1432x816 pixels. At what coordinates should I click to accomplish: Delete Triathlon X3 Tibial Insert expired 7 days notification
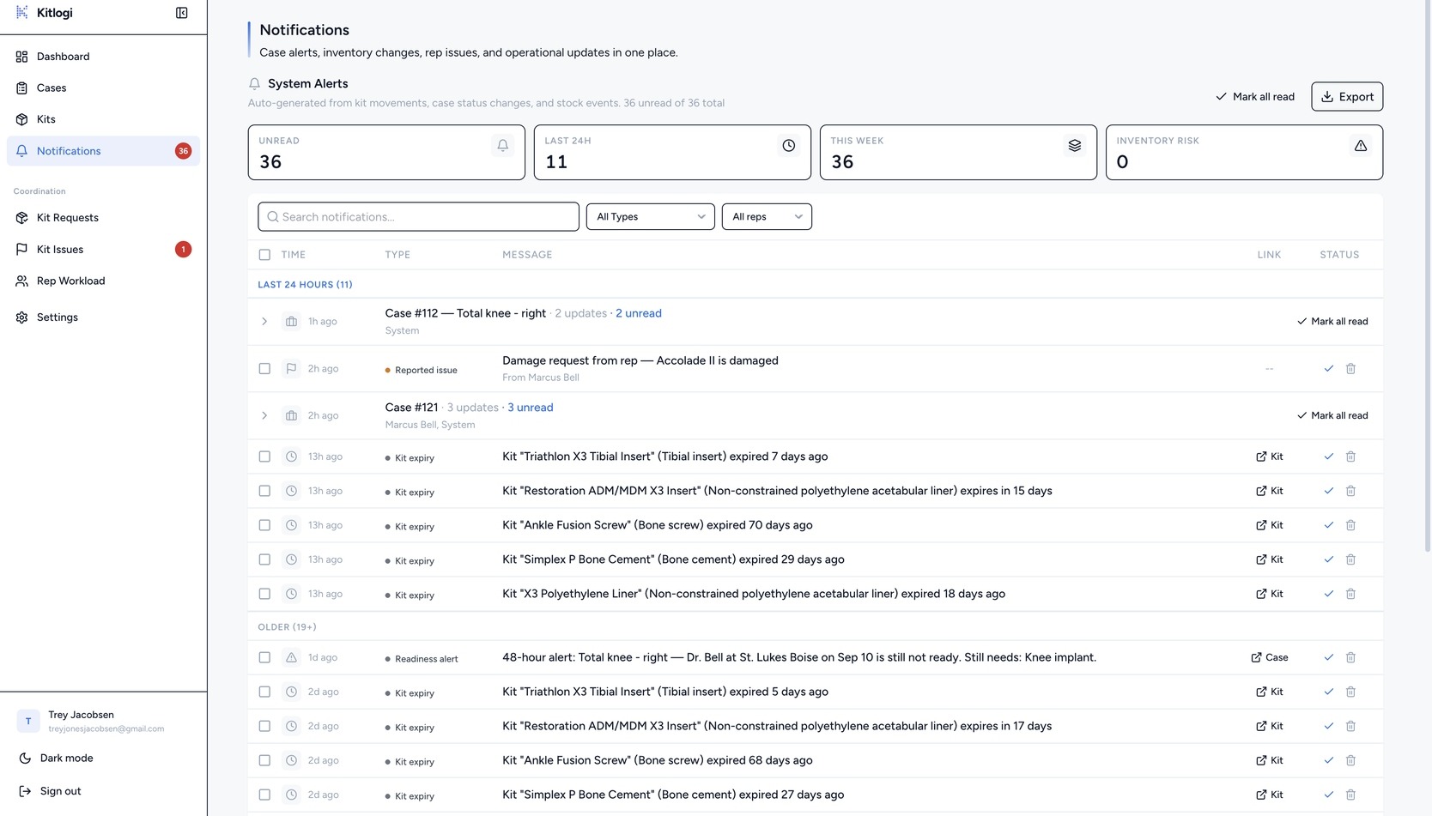tap(1350, 456)
